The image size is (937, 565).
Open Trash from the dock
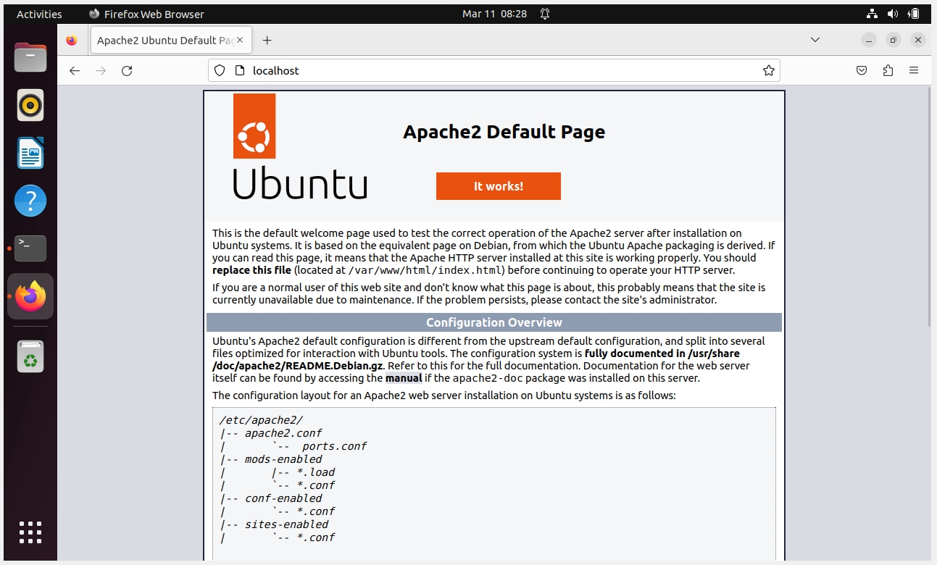pyautogui.click(x=30, y=356)
